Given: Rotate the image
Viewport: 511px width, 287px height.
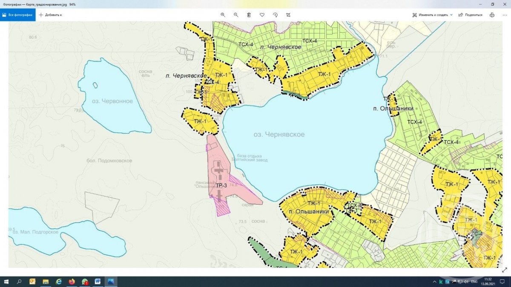Looking at the screenshot, I should (276, 15).
